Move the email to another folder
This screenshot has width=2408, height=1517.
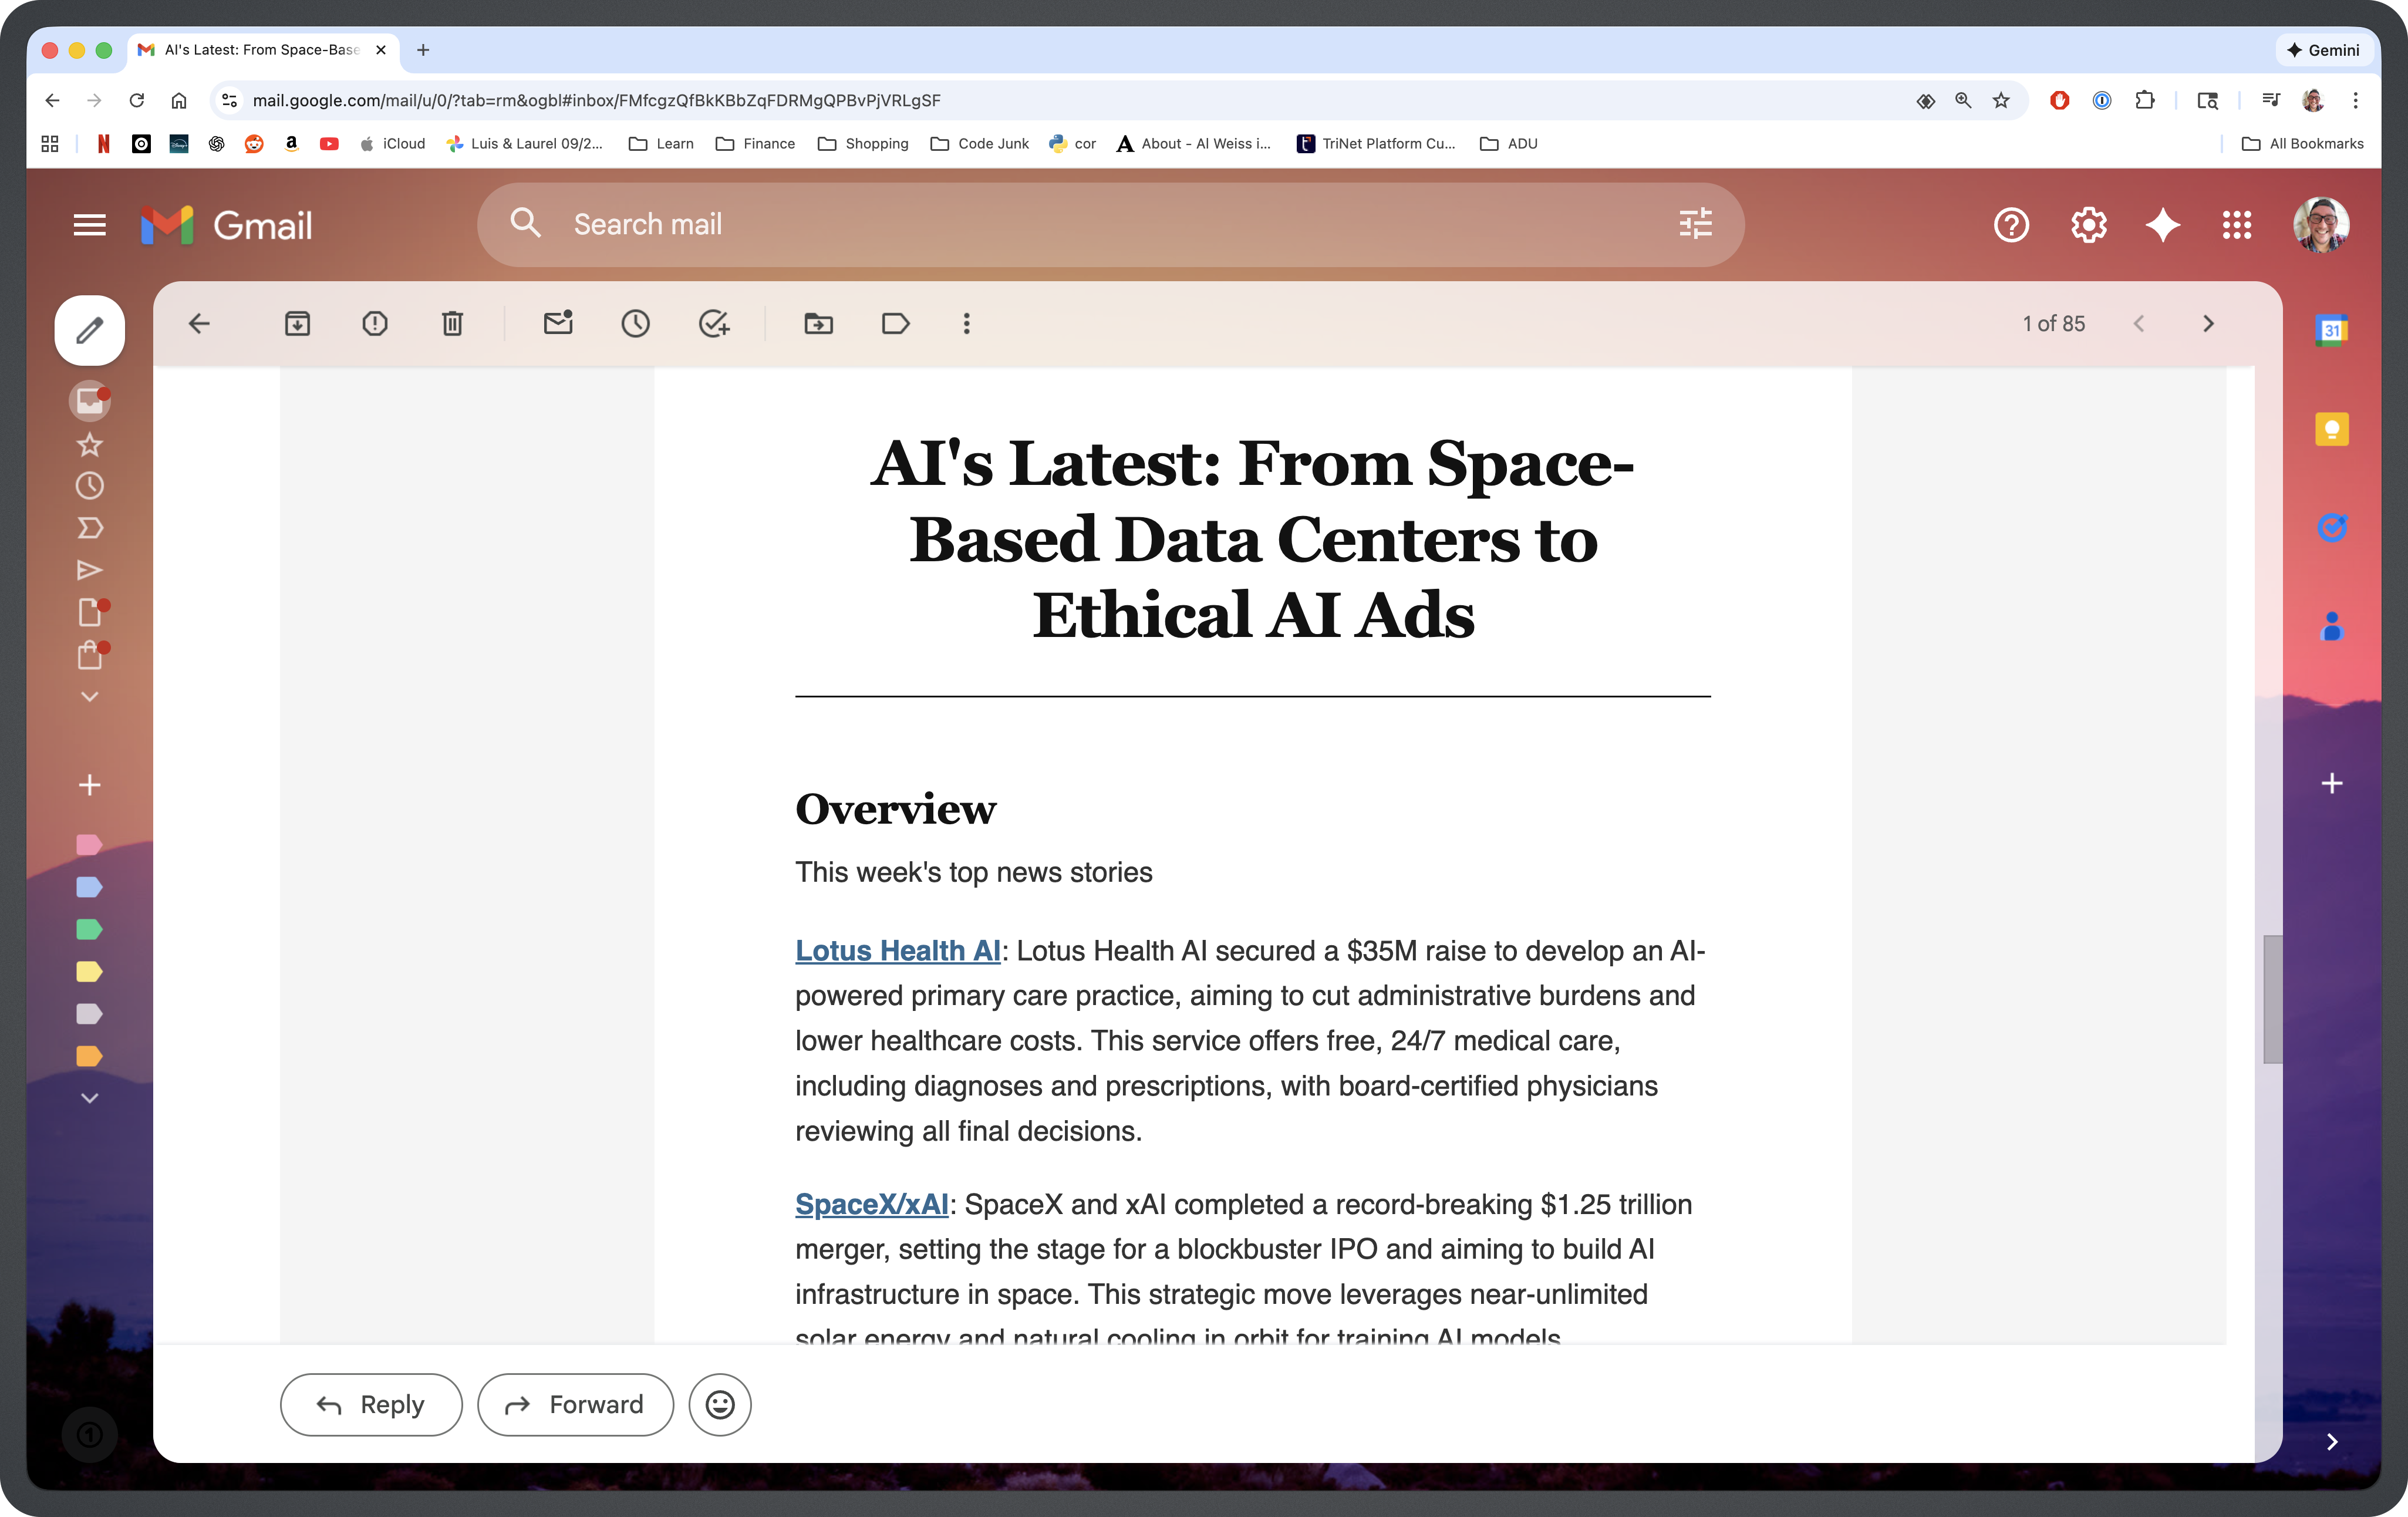point(818,323)
